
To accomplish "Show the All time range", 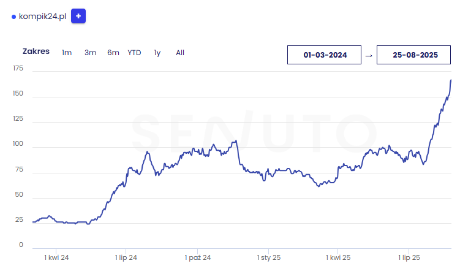I will click(180, 53).
